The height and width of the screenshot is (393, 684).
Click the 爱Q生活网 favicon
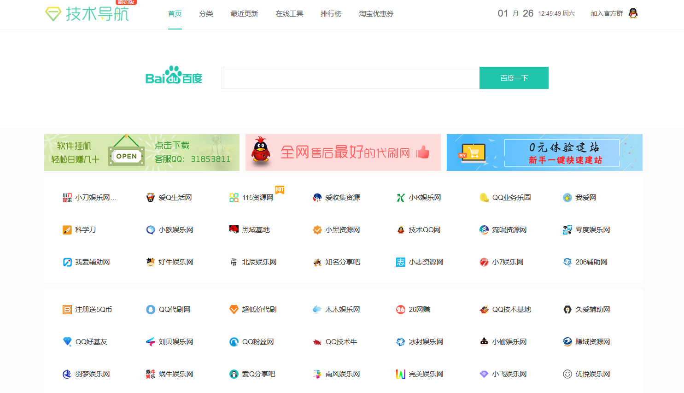pos(150,197)
